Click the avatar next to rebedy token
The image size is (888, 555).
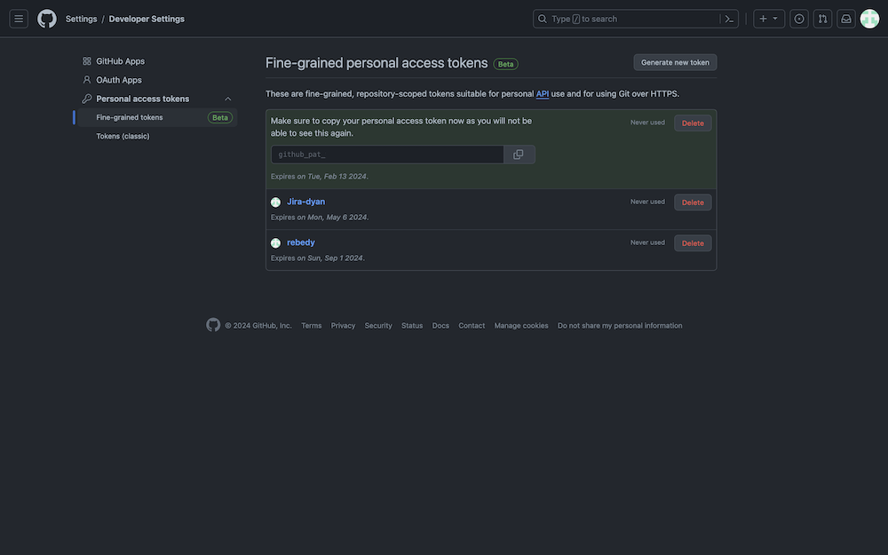click(276, 243)
